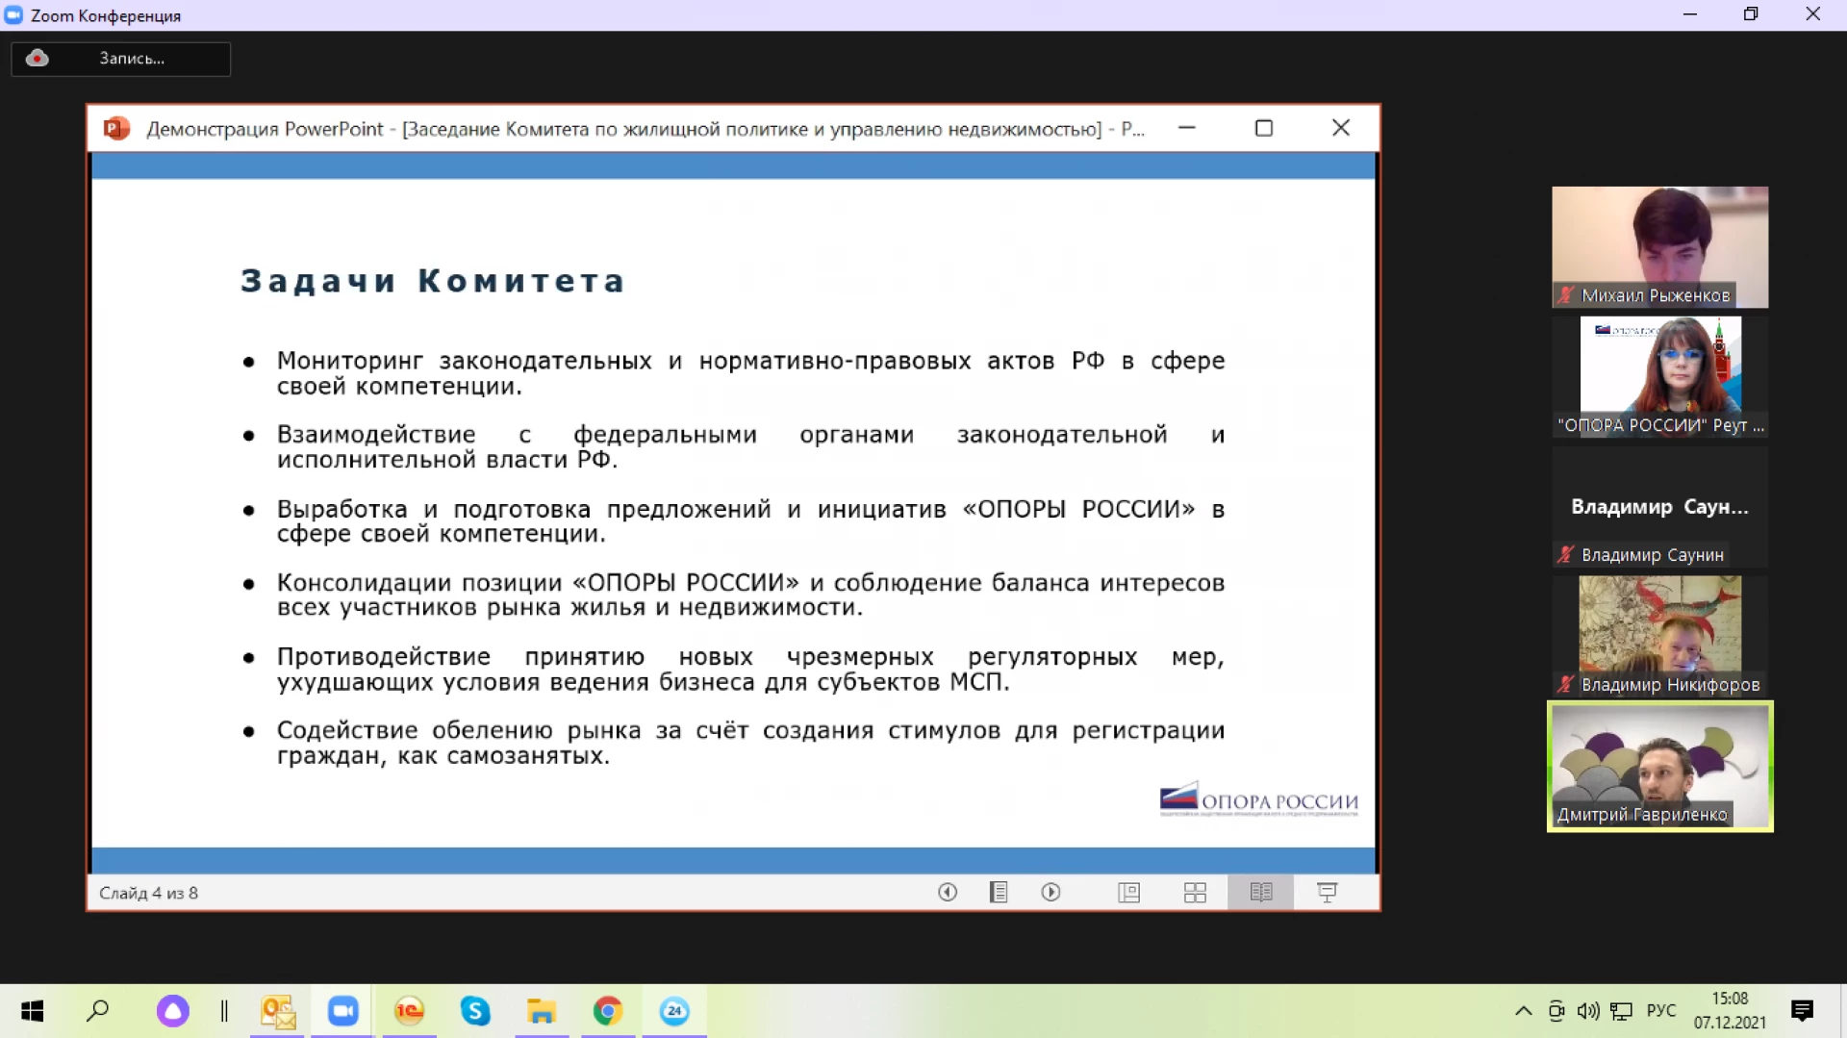Open slide list icon in PowerPoint status bar
The image size is (1847, 1038).
pos(999,892)
